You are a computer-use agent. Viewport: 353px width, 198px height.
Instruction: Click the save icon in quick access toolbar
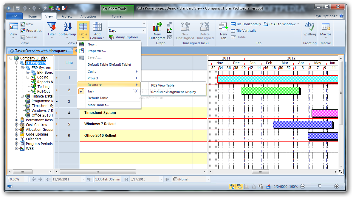[18, 9]
